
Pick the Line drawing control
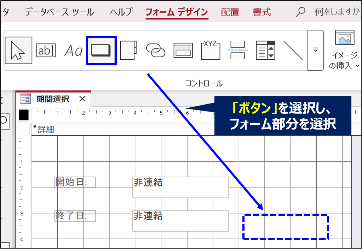click(293, 51)
